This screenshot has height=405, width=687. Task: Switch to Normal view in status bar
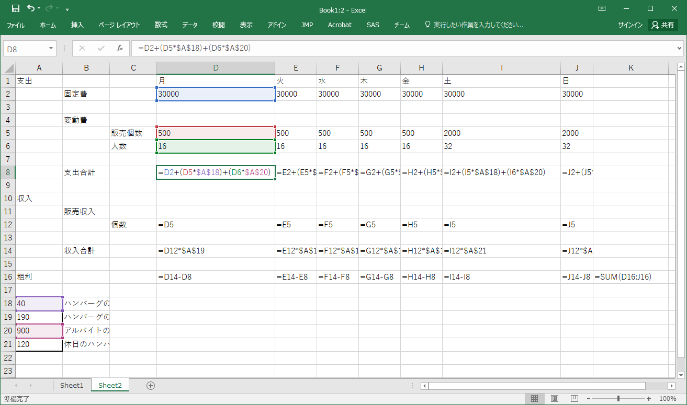tap(534, 399)
